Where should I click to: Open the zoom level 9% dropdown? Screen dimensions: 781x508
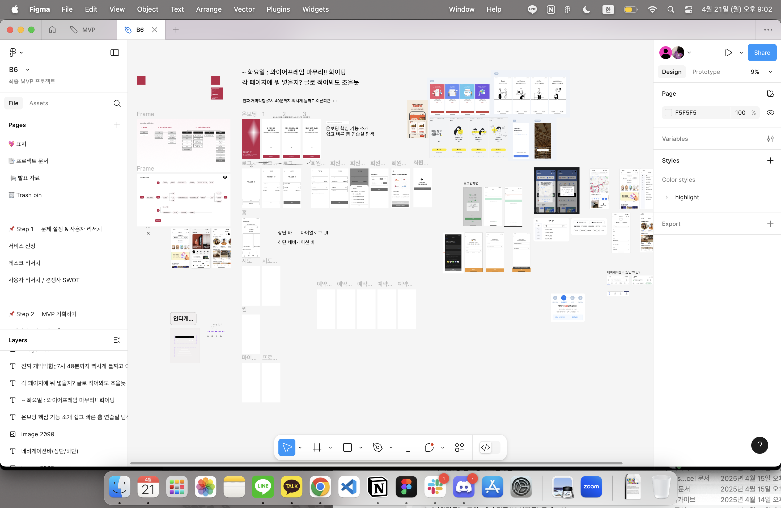[761, 72]
